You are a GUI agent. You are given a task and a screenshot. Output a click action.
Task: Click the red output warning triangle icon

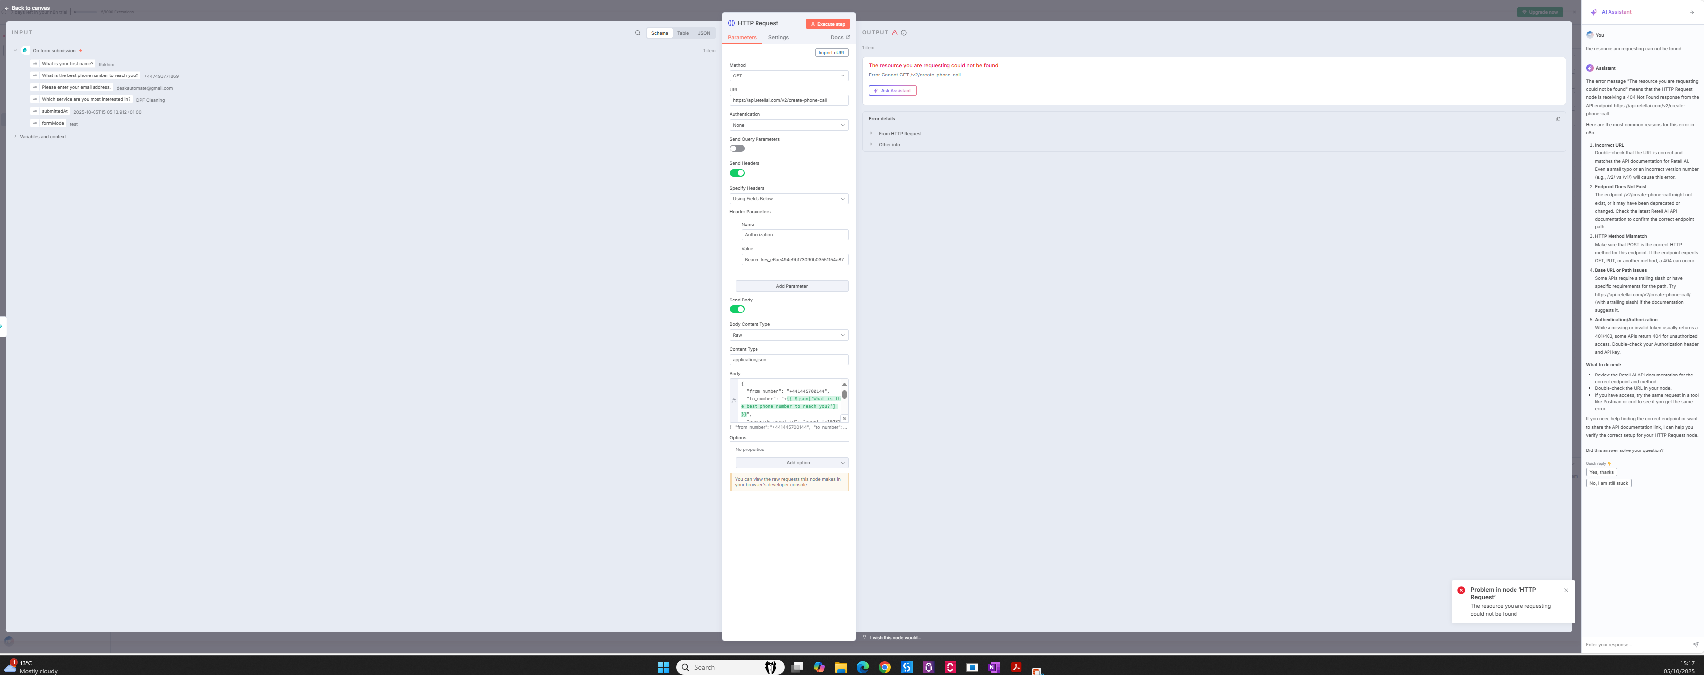(x=894, y=33)
